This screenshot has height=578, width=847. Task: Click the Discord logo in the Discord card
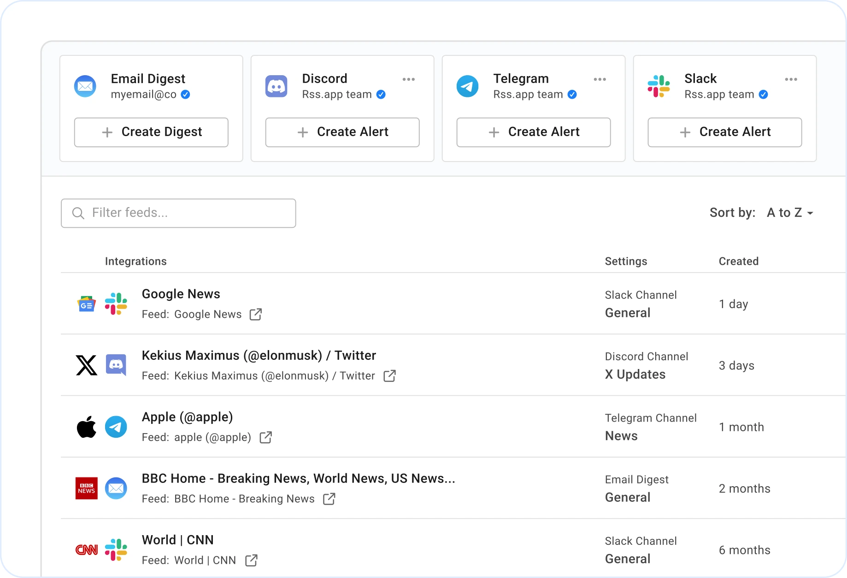pos(276,86)
